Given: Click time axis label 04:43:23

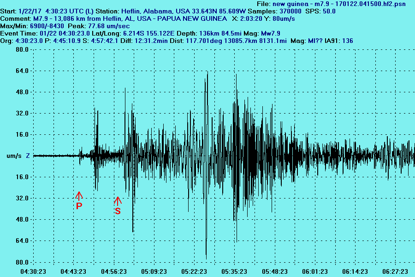Looking at the screenshot, I should (73, 271).
